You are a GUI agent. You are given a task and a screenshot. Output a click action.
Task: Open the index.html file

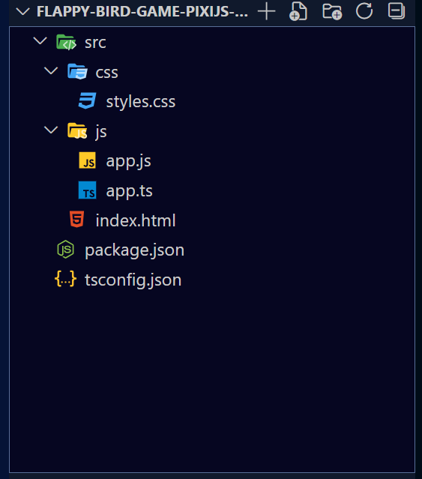(x=136, y=220)
